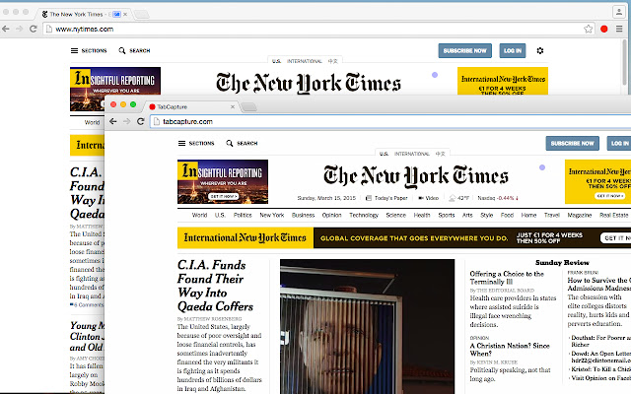Open Politics section in front window nav
631x394 pixels.
coord(243,215)
